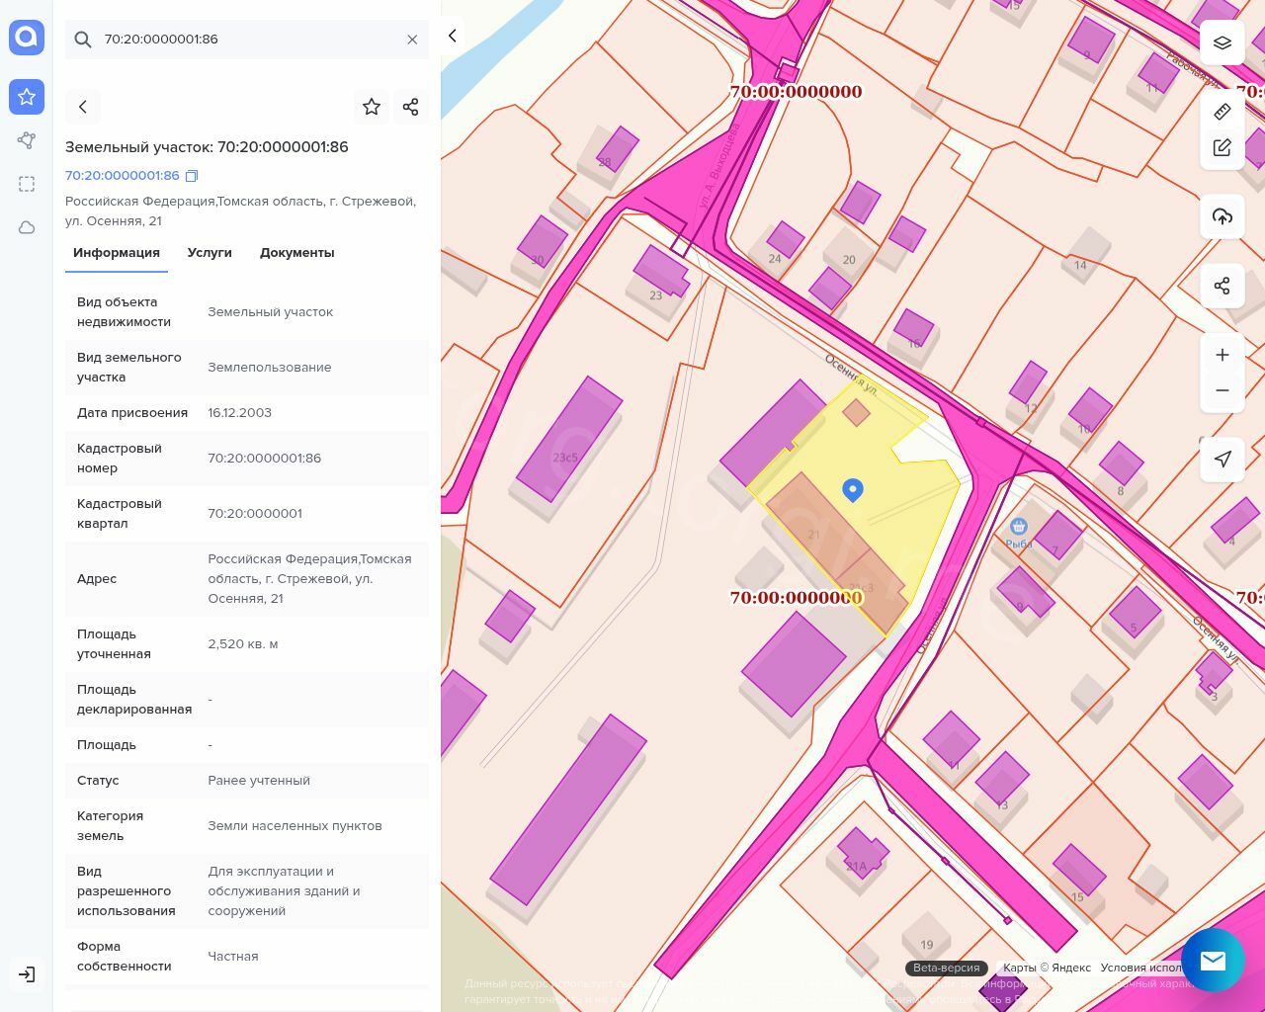This screenshot has width=1265, height=1012.
Task: Zoom in the map with plus
Action: (1223, 355)
